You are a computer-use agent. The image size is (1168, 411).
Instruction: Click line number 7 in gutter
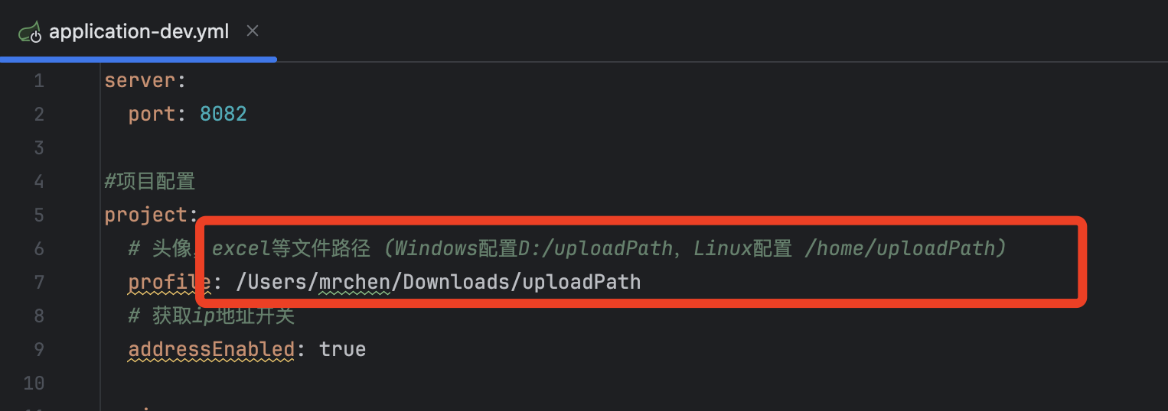coord(39,283)
